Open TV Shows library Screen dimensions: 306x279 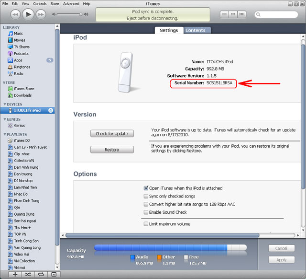[x=22, y=47]
